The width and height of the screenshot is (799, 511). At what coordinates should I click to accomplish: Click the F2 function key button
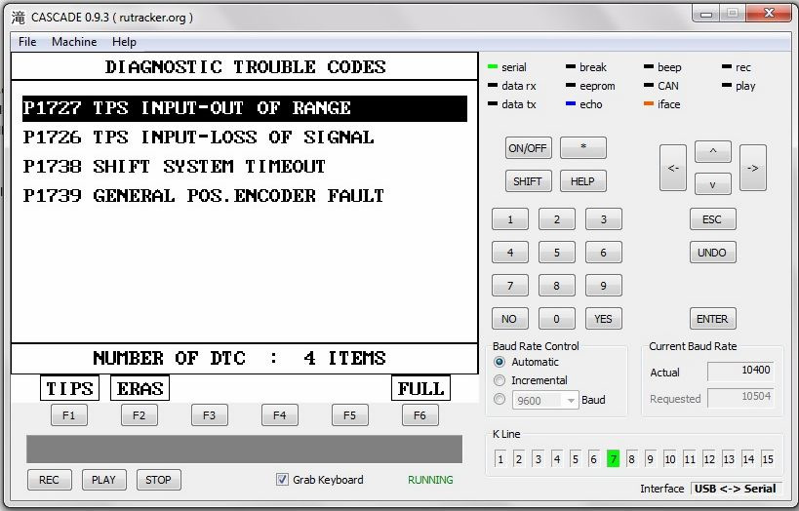point(140,415)
